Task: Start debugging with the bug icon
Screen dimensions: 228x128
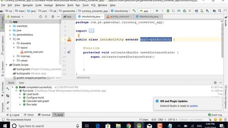Action: 168,11
